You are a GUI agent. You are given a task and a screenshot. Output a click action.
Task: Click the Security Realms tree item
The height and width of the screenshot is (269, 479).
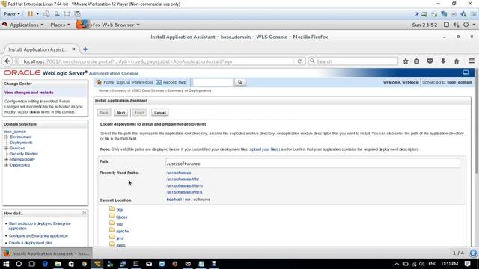(x=24, y=154)
